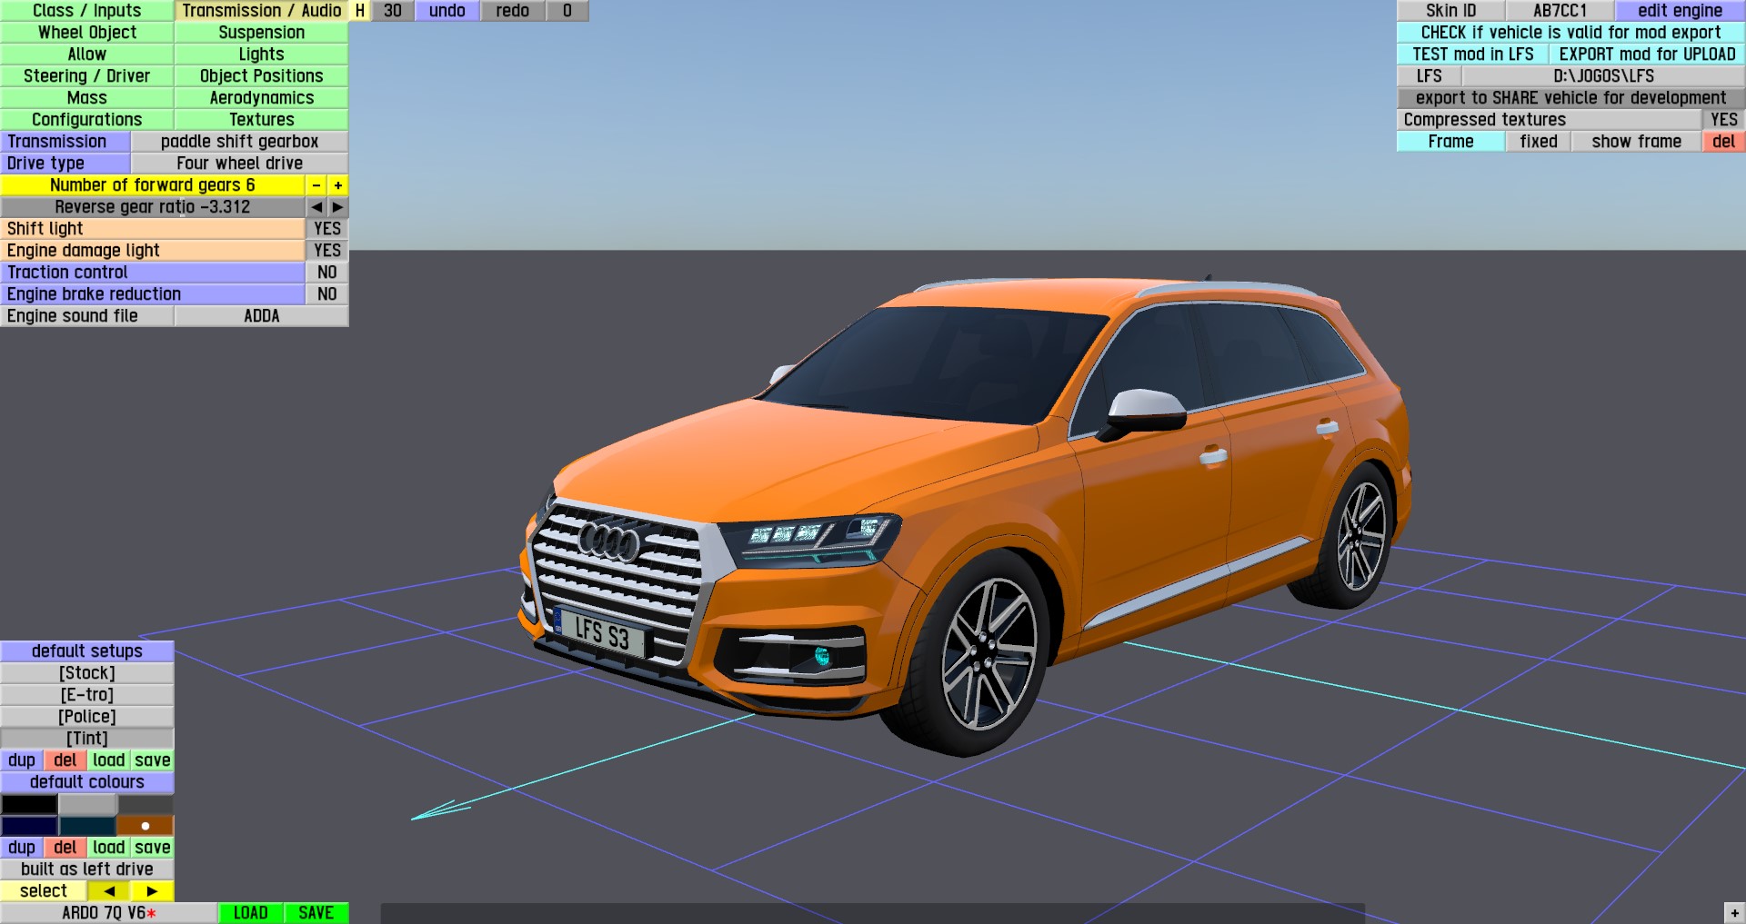
Task: Select the light grey default colour swatch
Action: coord(87,804)
